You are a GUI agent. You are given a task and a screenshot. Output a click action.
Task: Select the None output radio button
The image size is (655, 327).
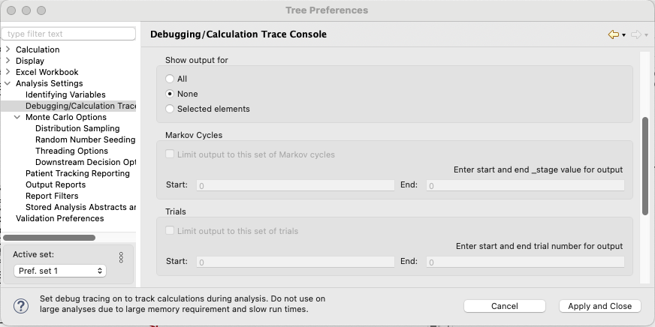(170, 94)
